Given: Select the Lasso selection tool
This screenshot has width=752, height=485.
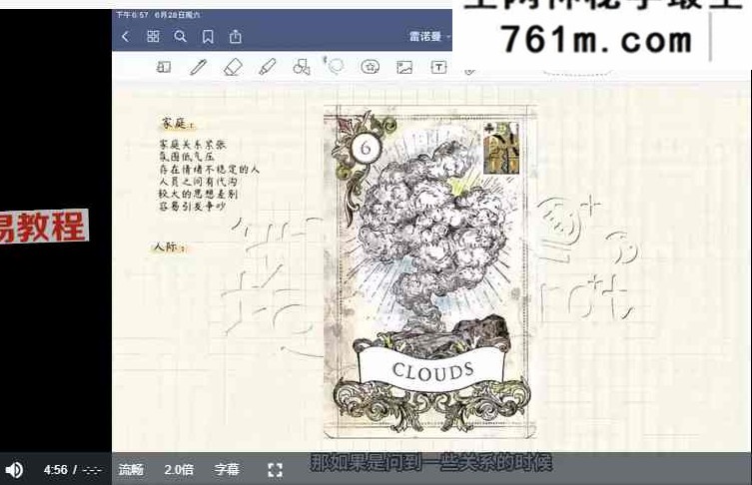Looking at the screenshot, I should click(335, 66).
